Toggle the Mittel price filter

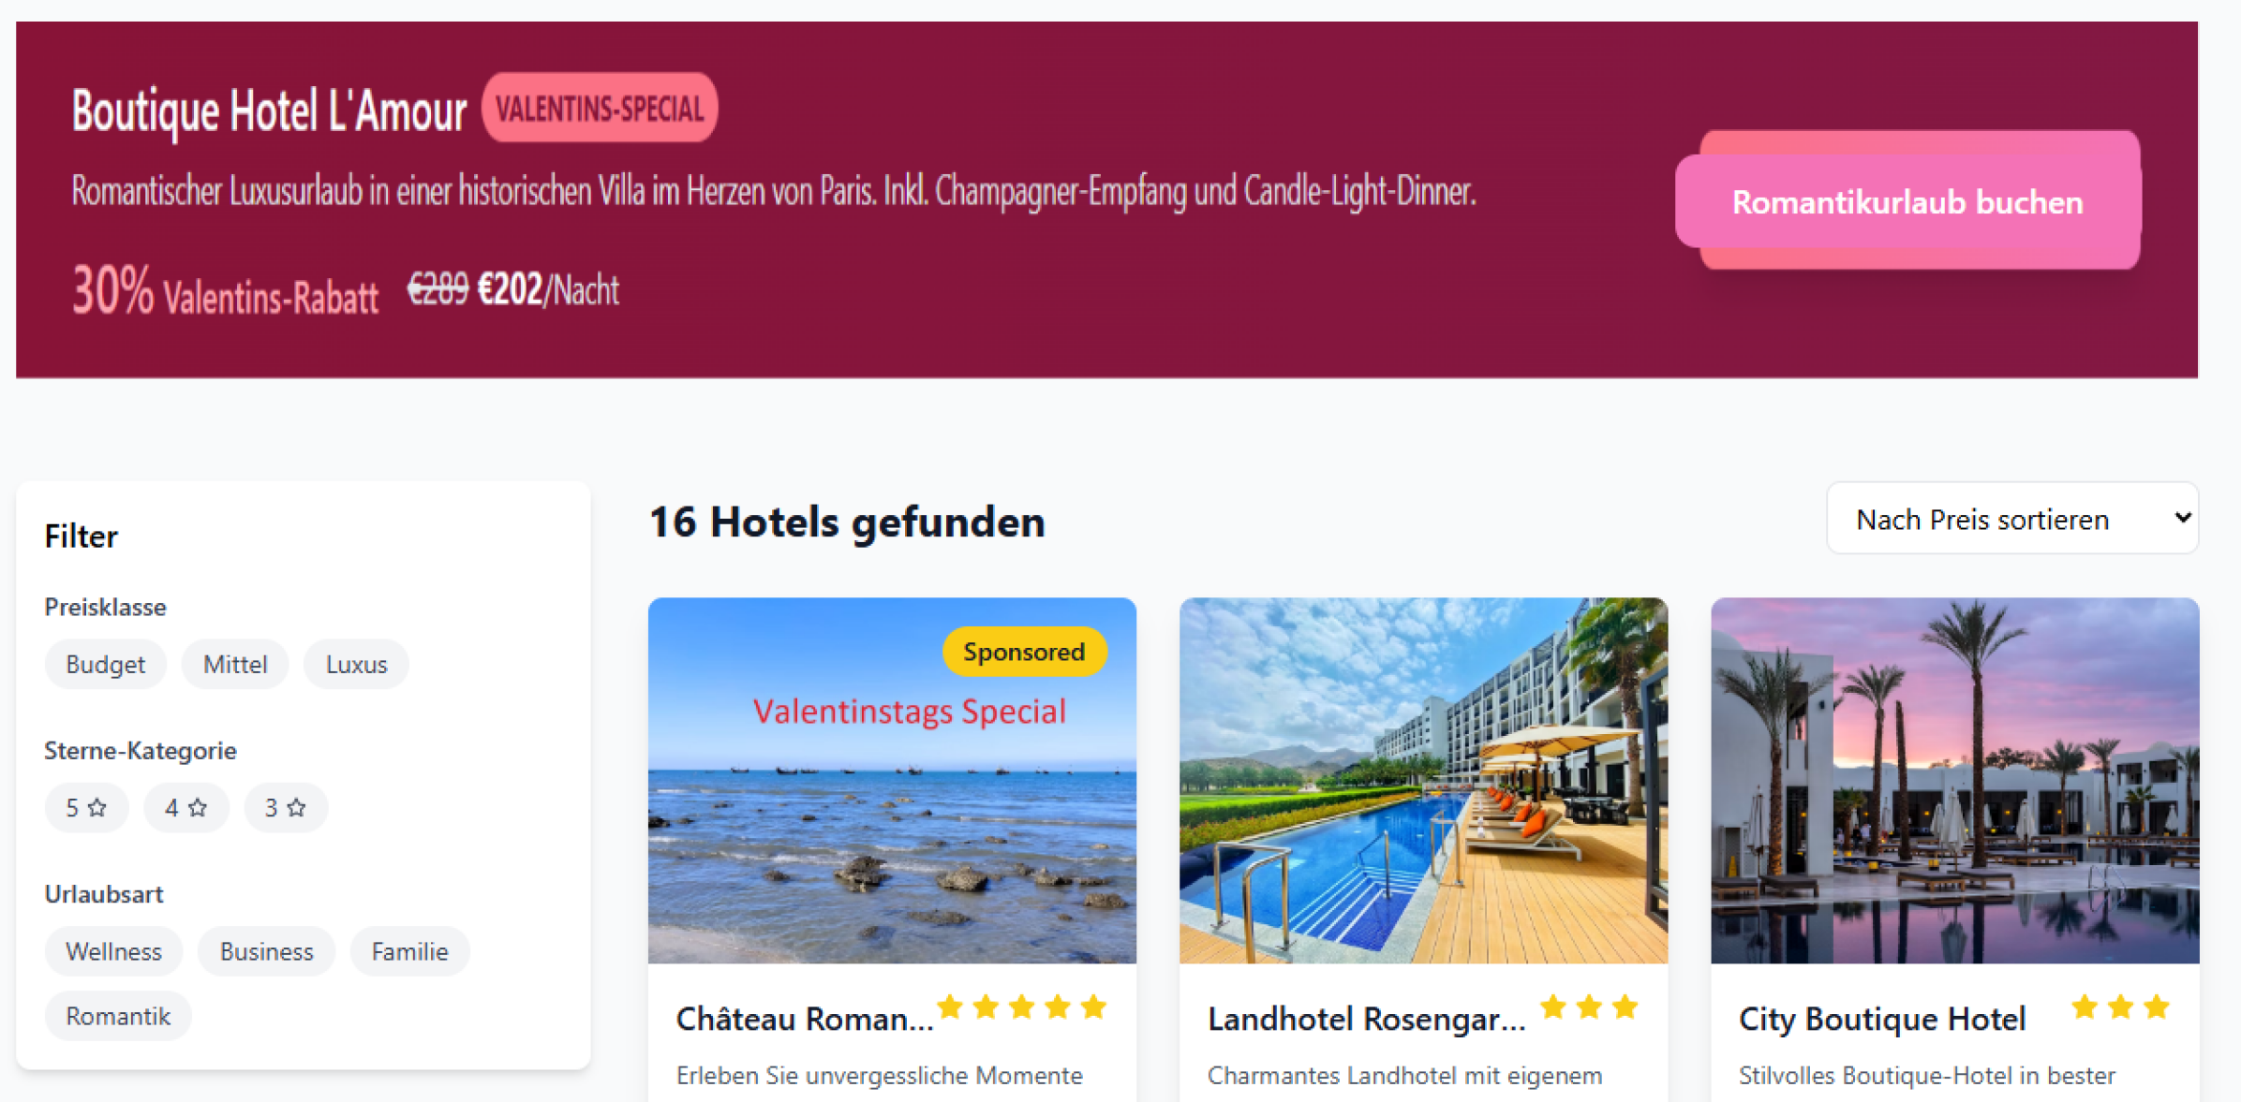click(235, 664)
